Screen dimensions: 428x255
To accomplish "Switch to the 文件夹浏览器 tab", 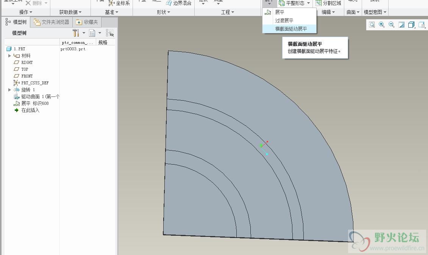I will pyautogui.click(x=52, y=22).
